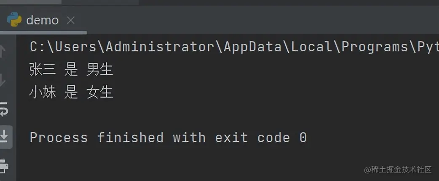Click the Process finished text
439x181 pixels.
pyautogui.click(x=96, y=138)
